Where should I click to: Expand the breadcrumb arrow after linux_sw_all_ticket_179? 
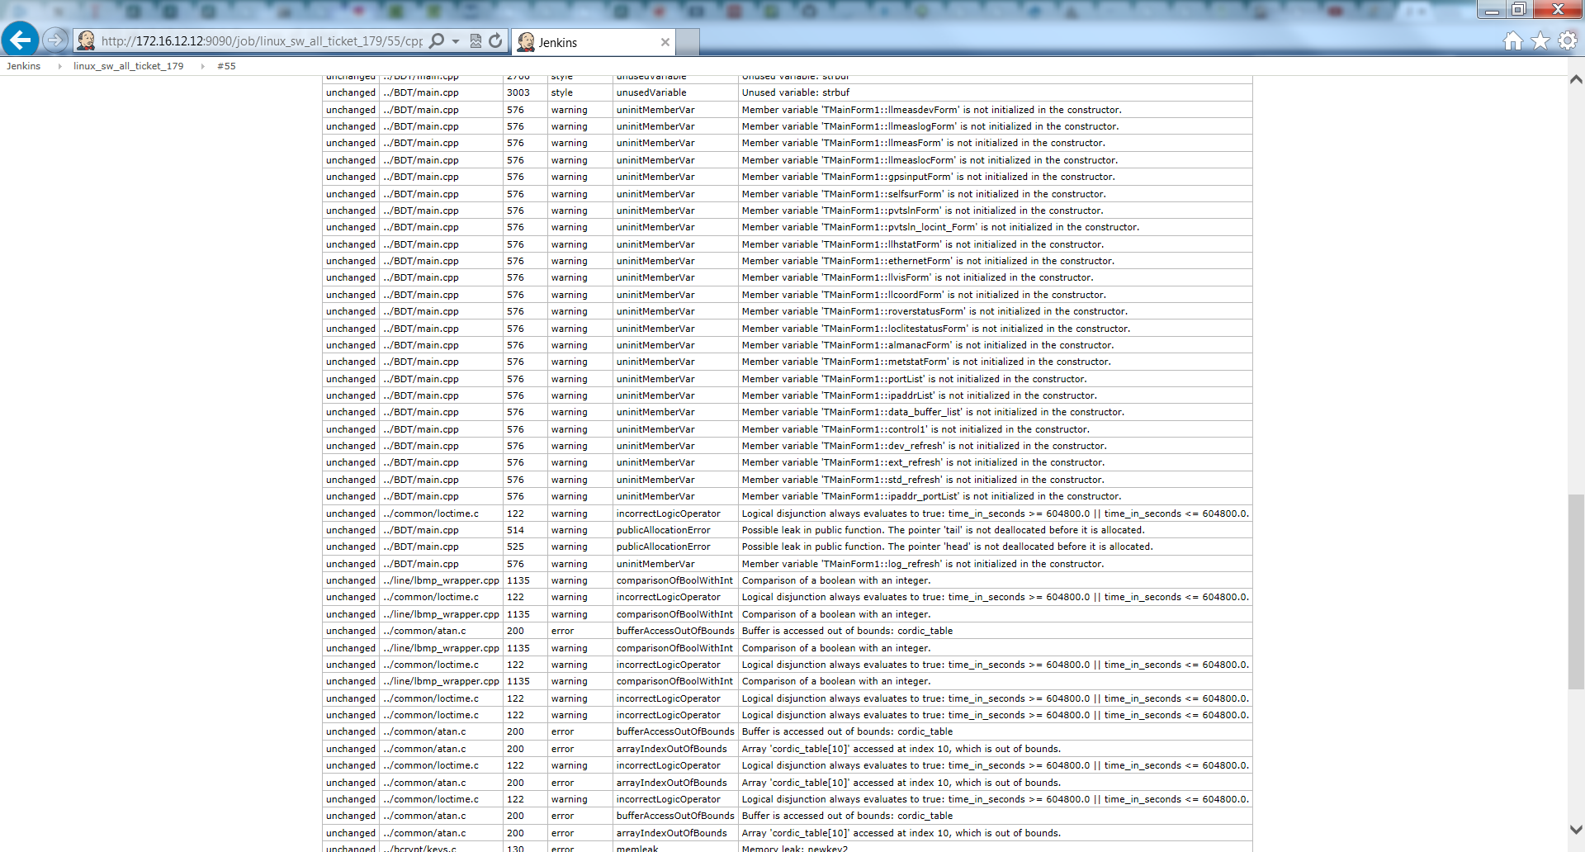coord(202,66)
